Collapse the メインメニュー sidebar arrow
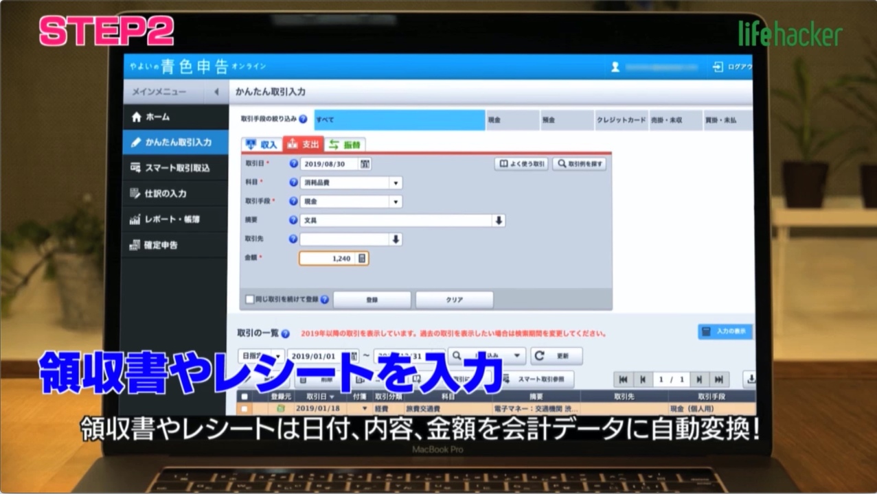This screenshot has width=877, height=494. (x=216, y=92)
